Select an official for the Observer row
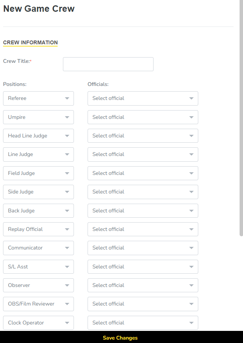This screenshot has height=343, width=243. pyautogui.click(x=143, y=285)
